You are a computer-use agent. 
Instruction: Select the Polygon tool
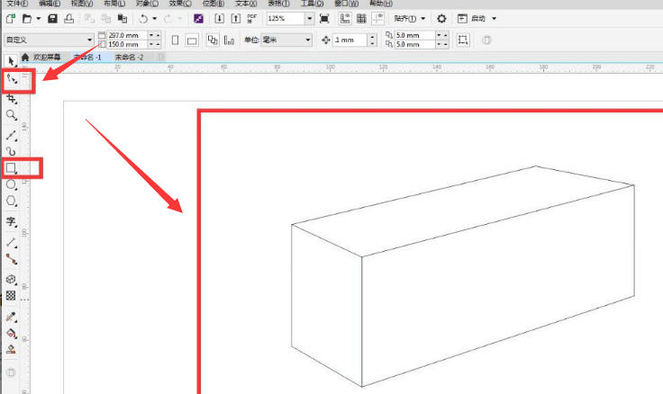tap(12, 201)
